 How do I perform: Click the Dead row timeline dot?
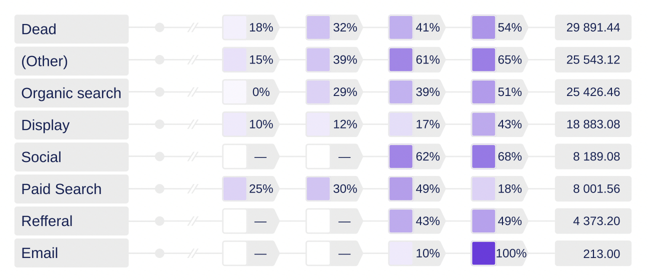(159, 27)
